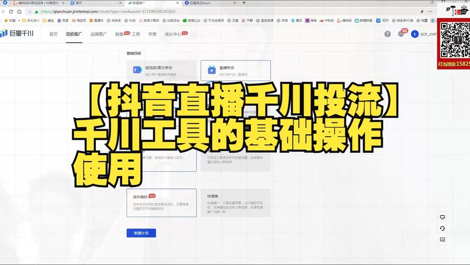Image resolution: width=470 pixels, height=265 pixels.
Task: Click the green lock security icon
Action: pyautogui.click(x=37, y=12)
